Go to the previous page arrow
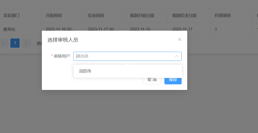This screenshot has height=133, width=258. point(4,43)
